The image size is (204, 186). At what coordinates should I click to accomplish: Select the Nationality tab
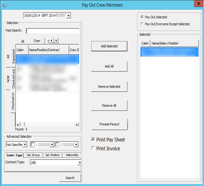click(x=72, y=155)
